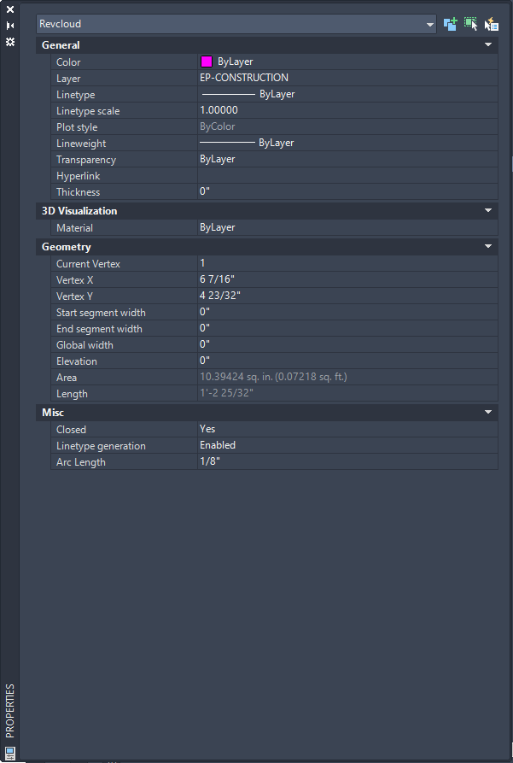Open the Quick Select icon

pyautogui.click(x=491, y=24)
